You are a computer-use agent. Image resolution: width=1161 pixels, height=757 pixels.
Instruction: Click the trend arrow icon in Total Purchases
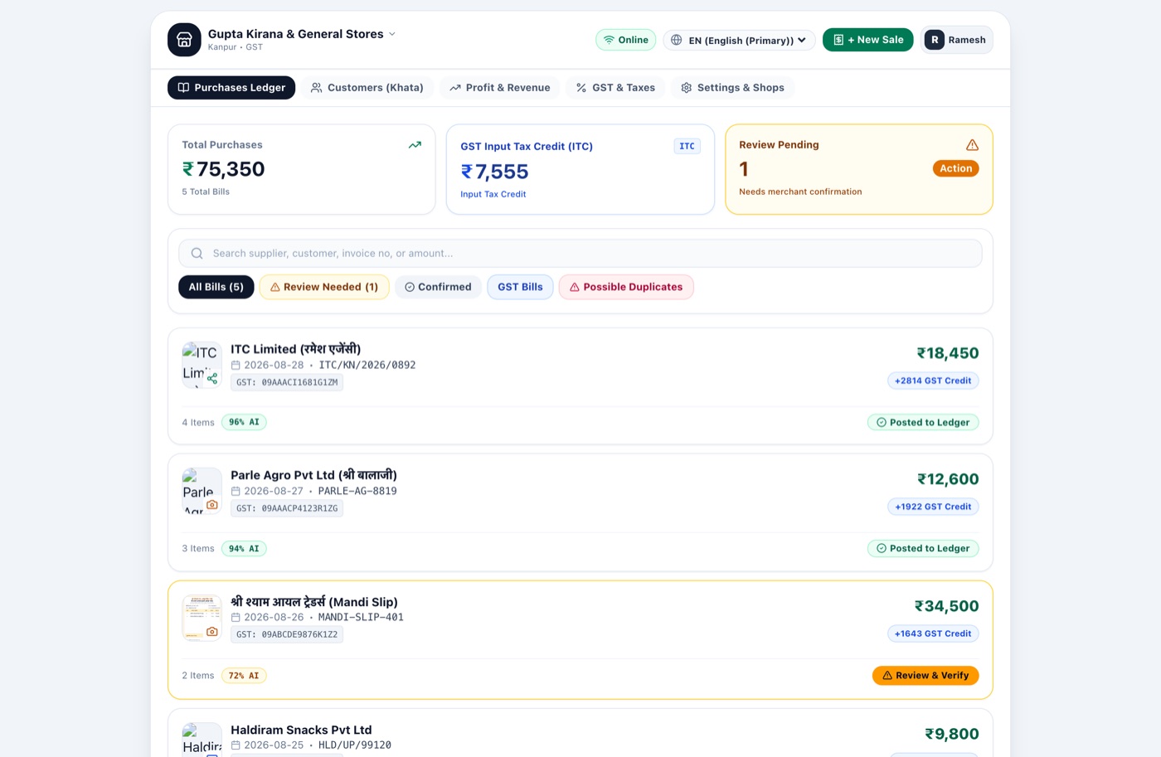(415, 145)
